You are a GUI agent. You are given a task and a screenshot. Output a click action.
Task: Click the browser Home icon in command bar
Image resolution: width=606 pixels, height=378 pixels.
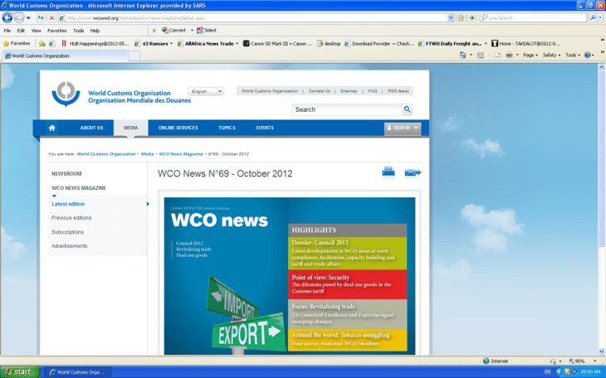(462, 56)
